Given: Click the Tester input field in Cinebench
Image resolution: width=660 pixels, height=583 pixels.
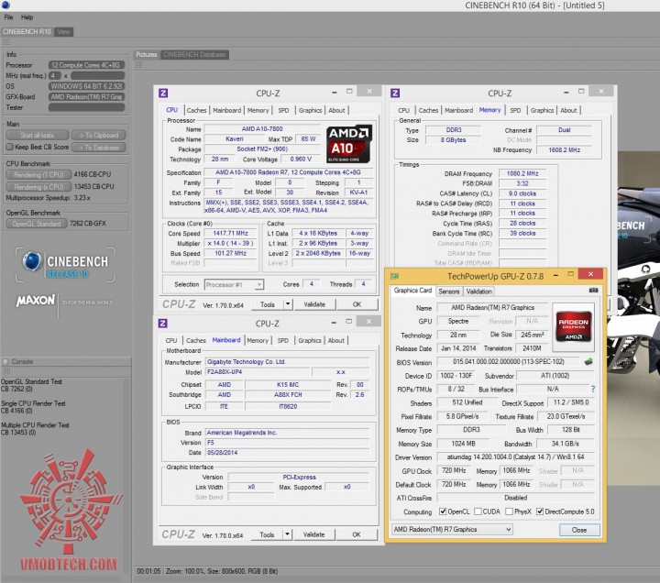Looking at the screenshot, I should coord(87,107).
